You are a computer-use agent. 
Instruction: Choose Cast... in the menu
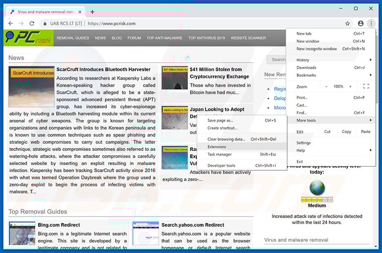(331, 105)
